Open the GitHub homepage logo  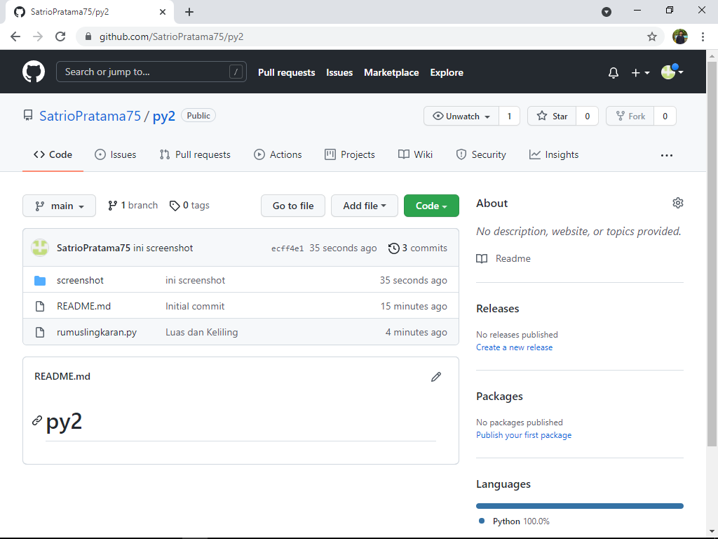34,72
